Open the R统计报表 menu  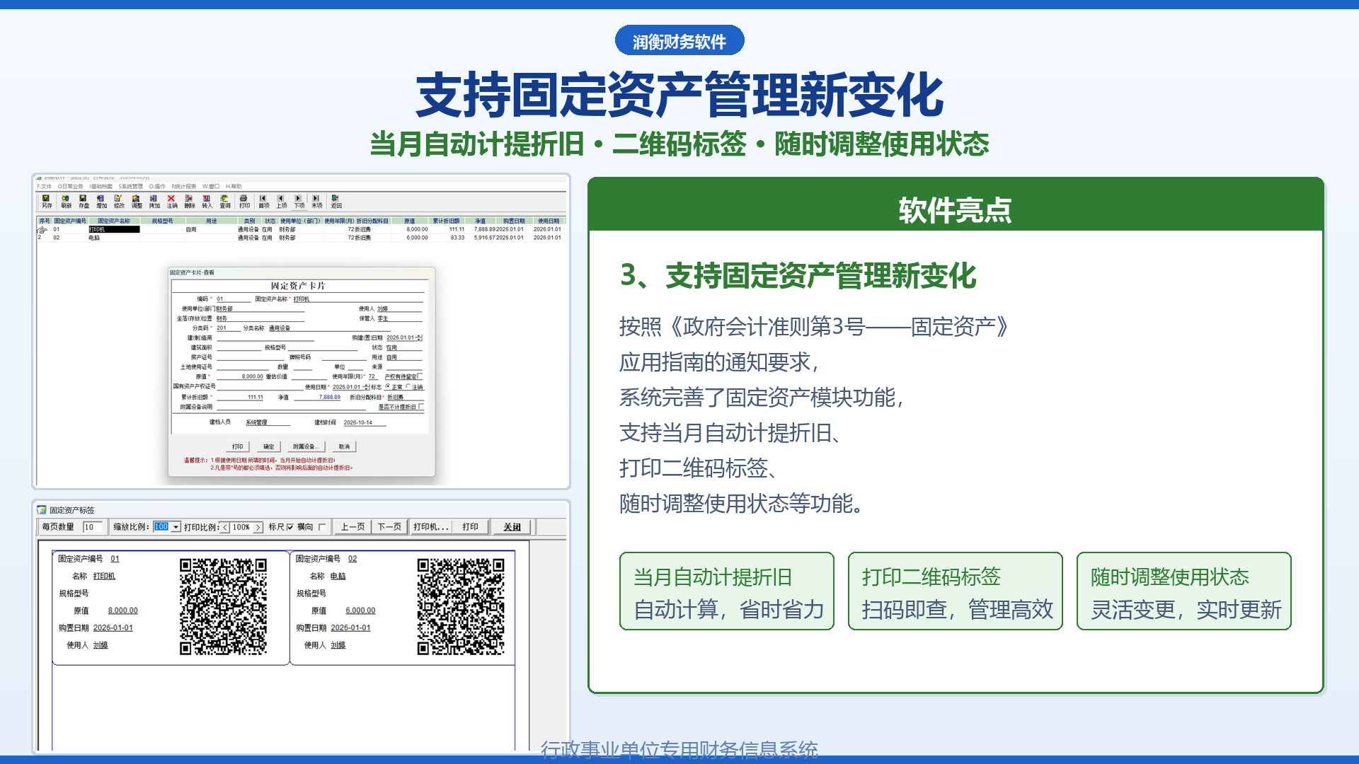183,187
